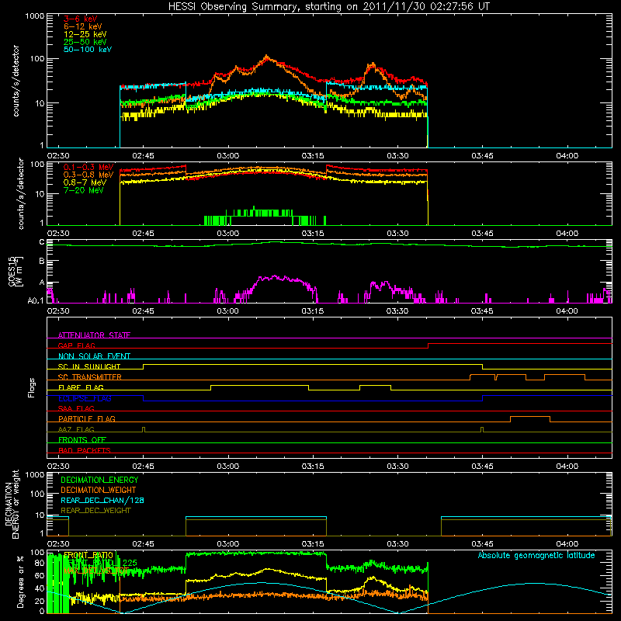Select the PARTICLE_FLAG label

[x=87, y=418]
